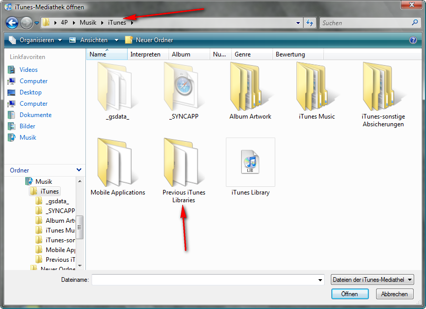Sort by the Genre column header

(252, 54)
